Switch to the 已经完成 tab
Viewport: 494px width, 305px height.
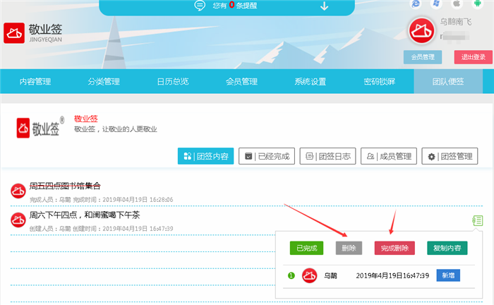click(x=267, y=156)
